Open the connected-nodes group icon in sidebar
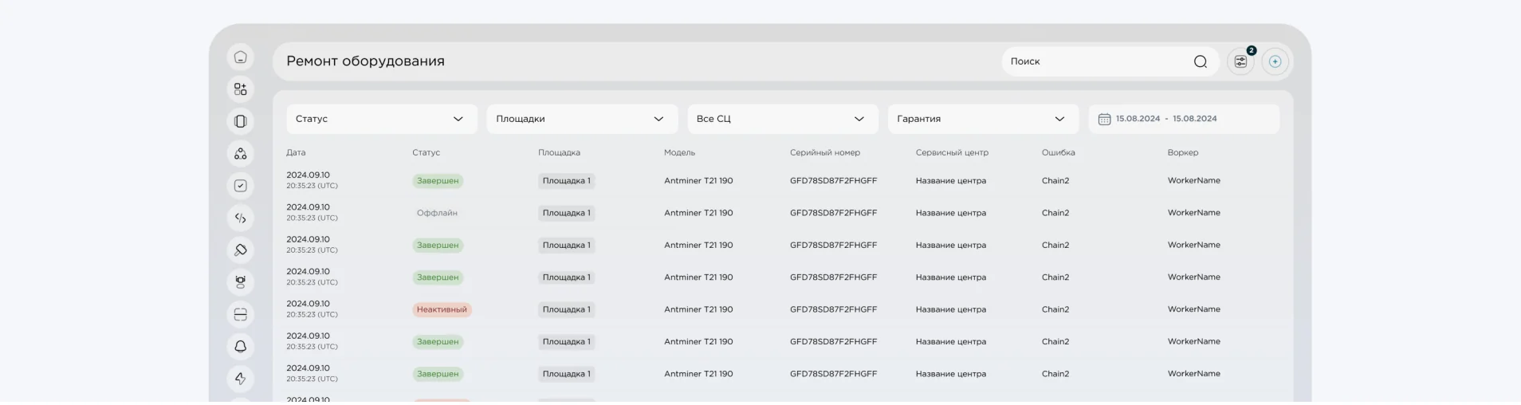 point(241,154)
